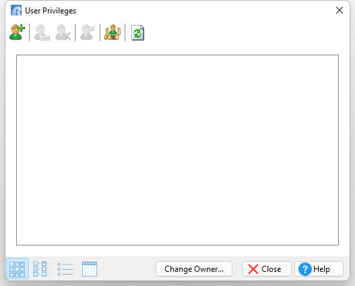The height and width of the screenshot is (286, 355).
Task: Click the Add User icon with green plus
Action: click(18, 32)
